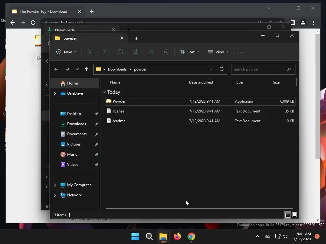
Task: Select Home in navigation pane
Action: [75, 83]
